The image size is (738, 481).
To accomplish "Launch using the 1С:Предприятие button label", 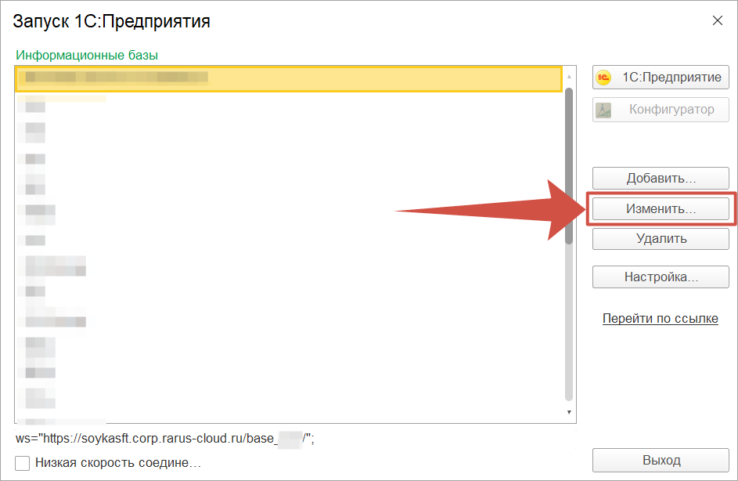I will [x=671, y=78].
